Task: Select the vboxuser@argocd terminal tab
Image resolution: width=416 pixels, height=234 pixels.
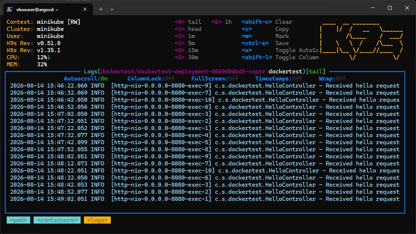Action: point(48,10)
